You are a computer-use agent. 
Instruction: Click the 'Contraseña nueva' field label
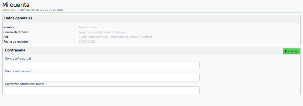coord(18,71)
